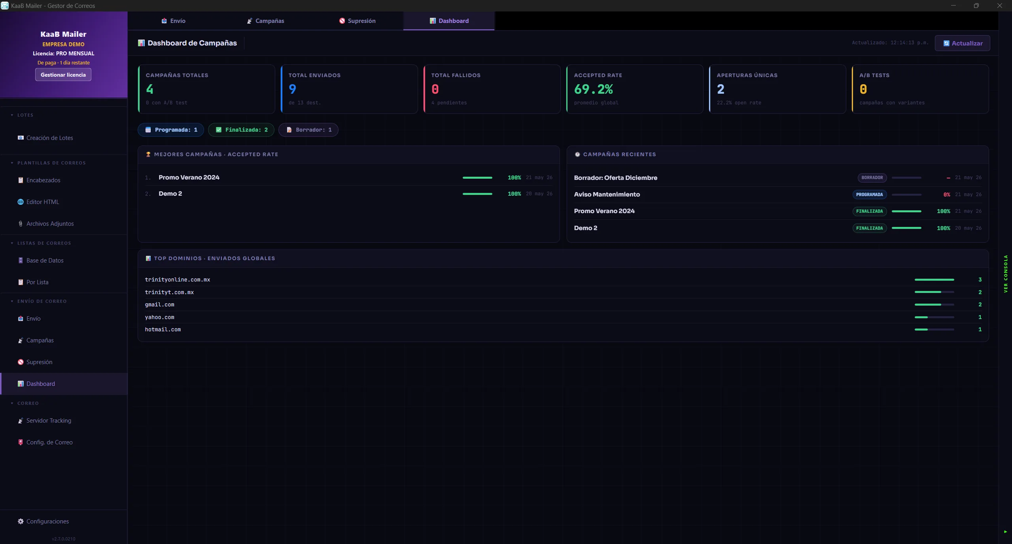Click the Archivos Adjuntos paperclip icon
1012x544 pixels.
click(x=21, y=224)
